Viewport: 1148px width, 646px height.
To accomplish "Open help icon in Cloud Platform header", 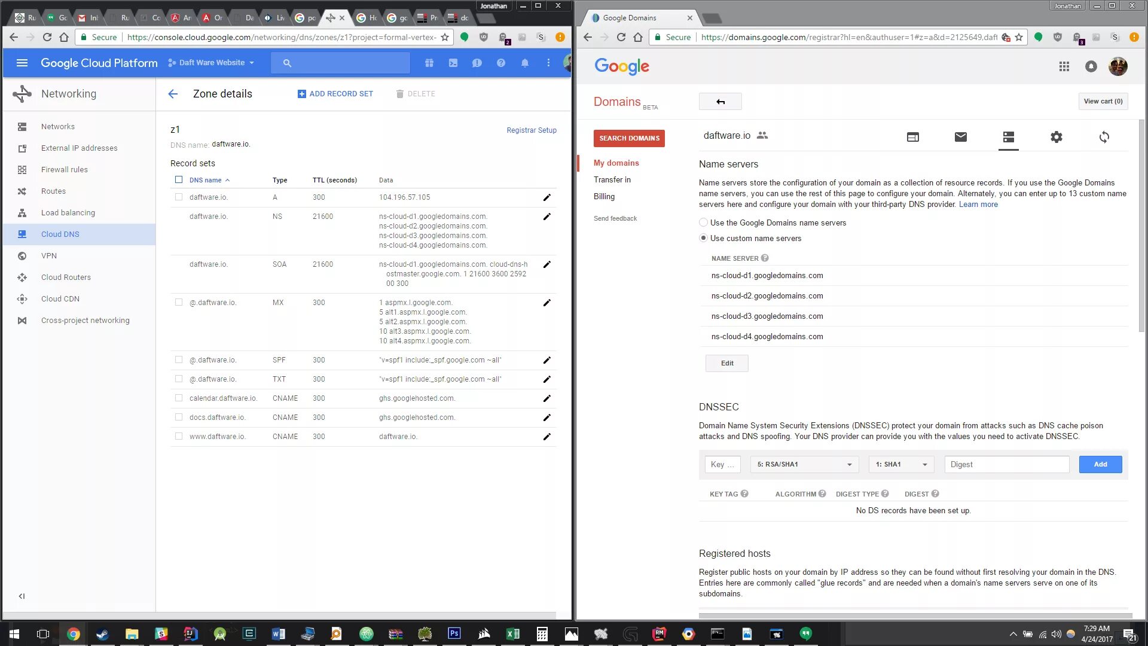I will (501, 63).
